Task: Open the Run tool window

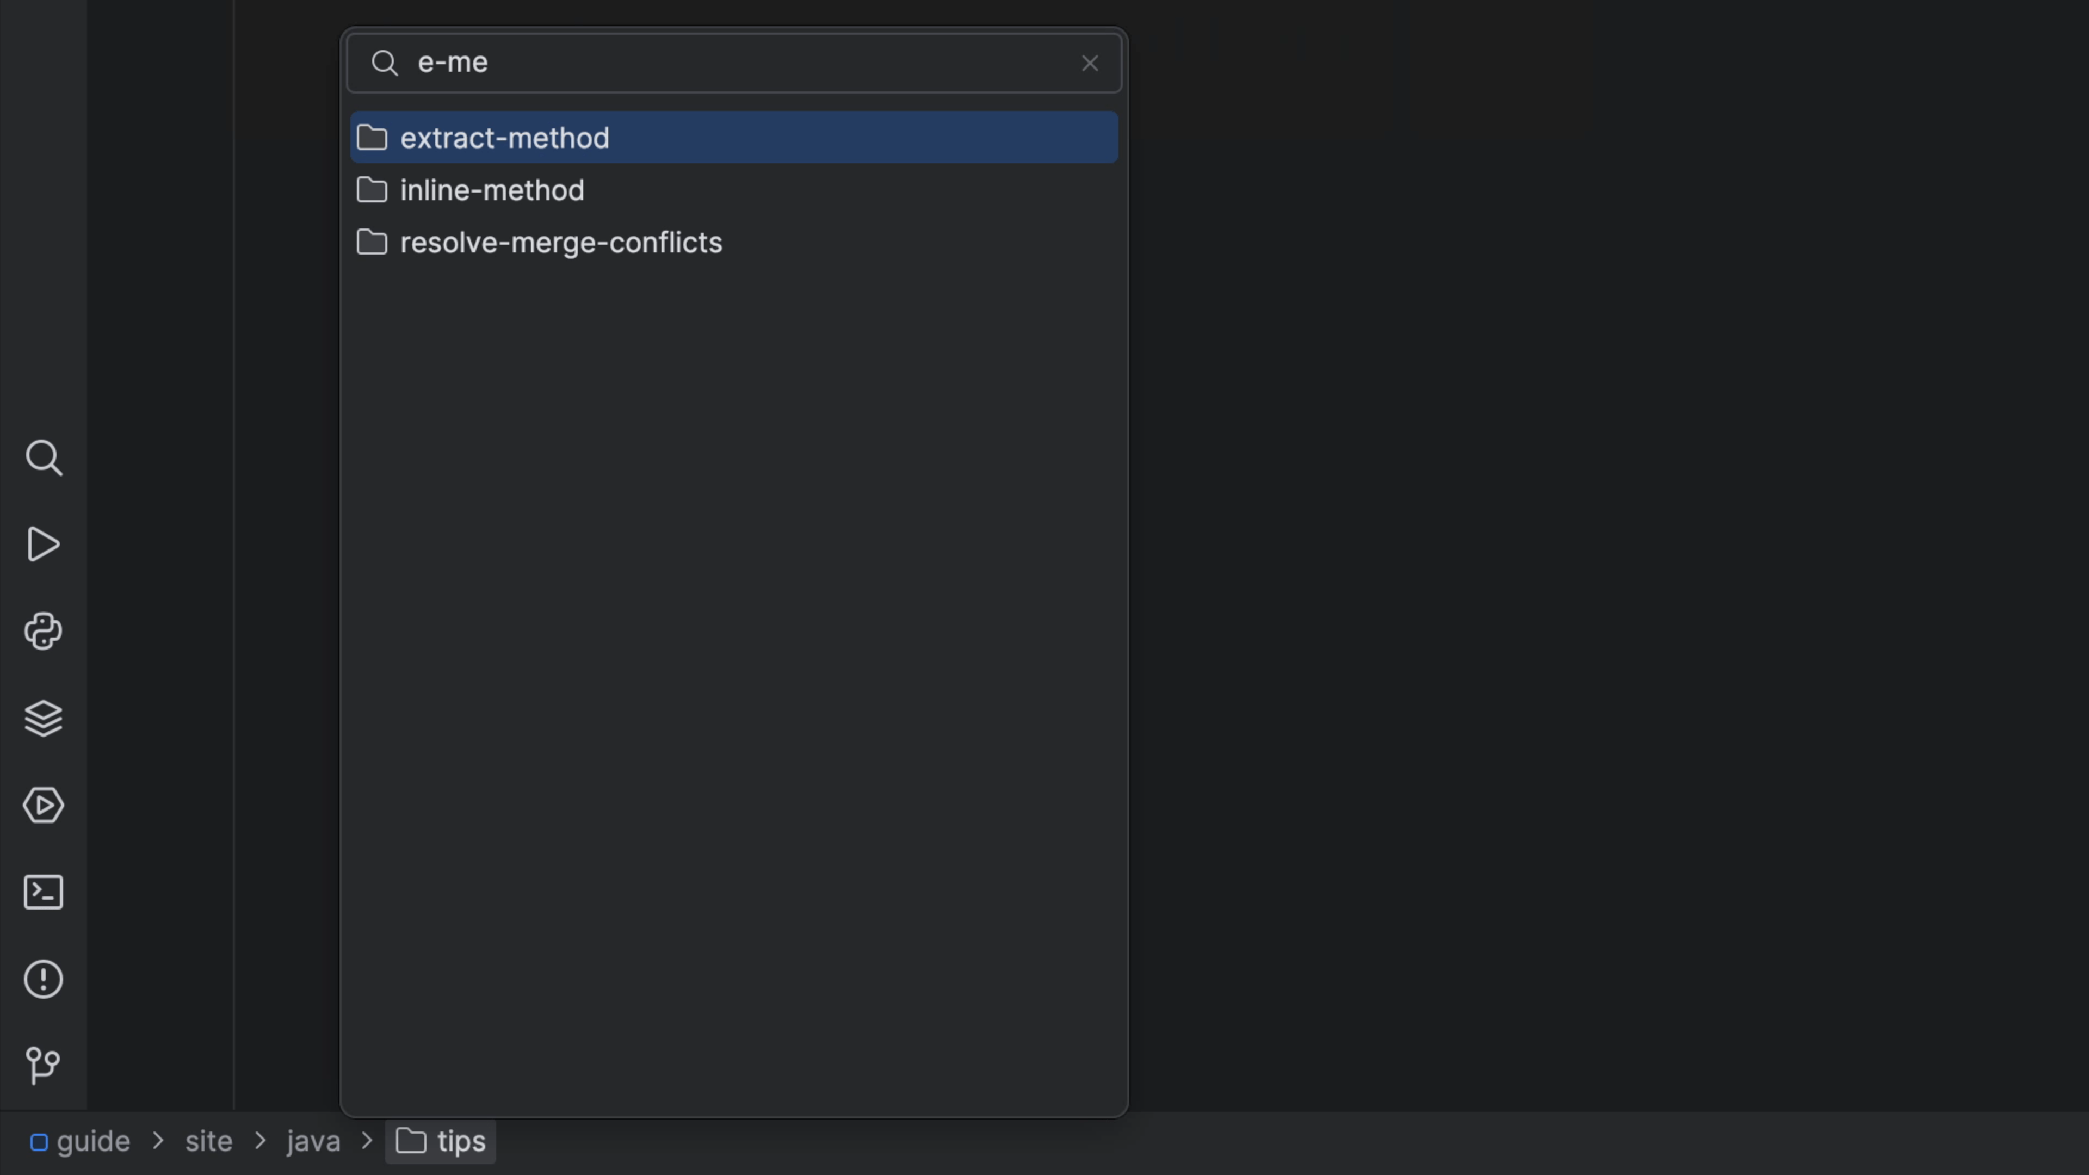Action: coord(44,544)
